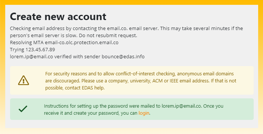
Task: Click the Checking email address paragraph
Action: point(126,32)
